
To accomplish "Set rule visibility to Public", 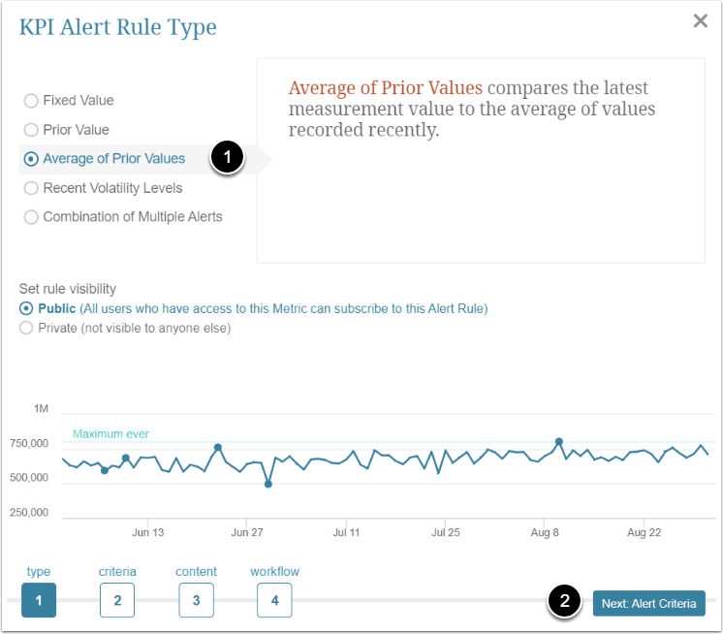I will (x=25, y=308).
